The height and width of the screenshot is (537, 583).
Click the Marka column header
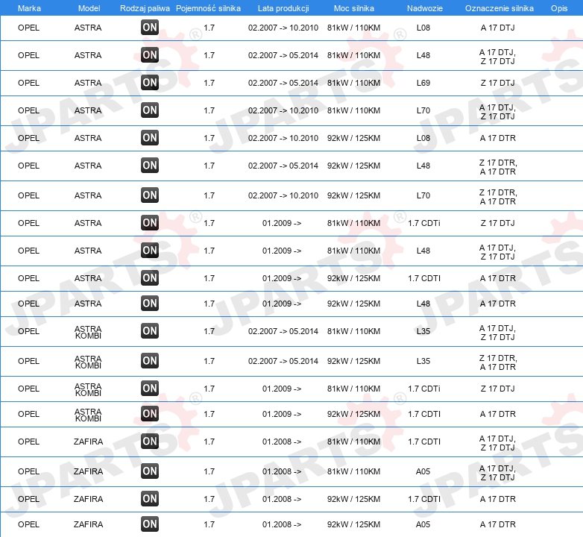pyautogui.click(x=29, y=8)
